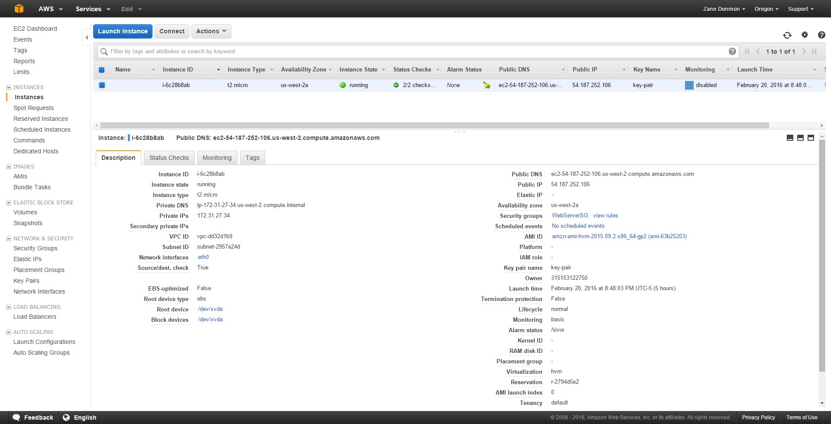Collapse the IMAGES sidebar section

point(9,167)
